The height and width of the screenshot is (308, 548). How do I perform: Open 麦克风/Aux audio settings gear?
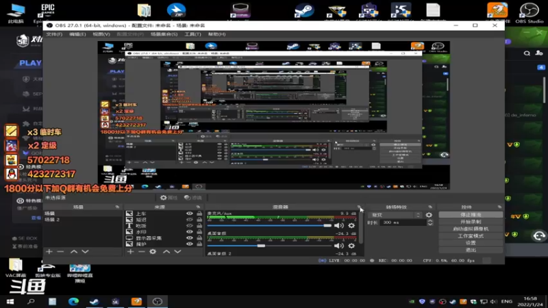tap(351, 226)
